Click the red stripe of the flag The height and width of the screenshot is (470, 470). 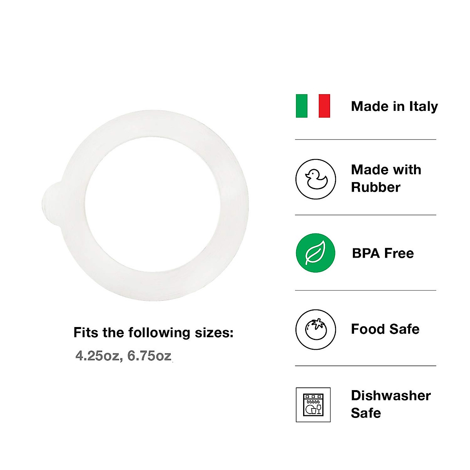[324, 106]
